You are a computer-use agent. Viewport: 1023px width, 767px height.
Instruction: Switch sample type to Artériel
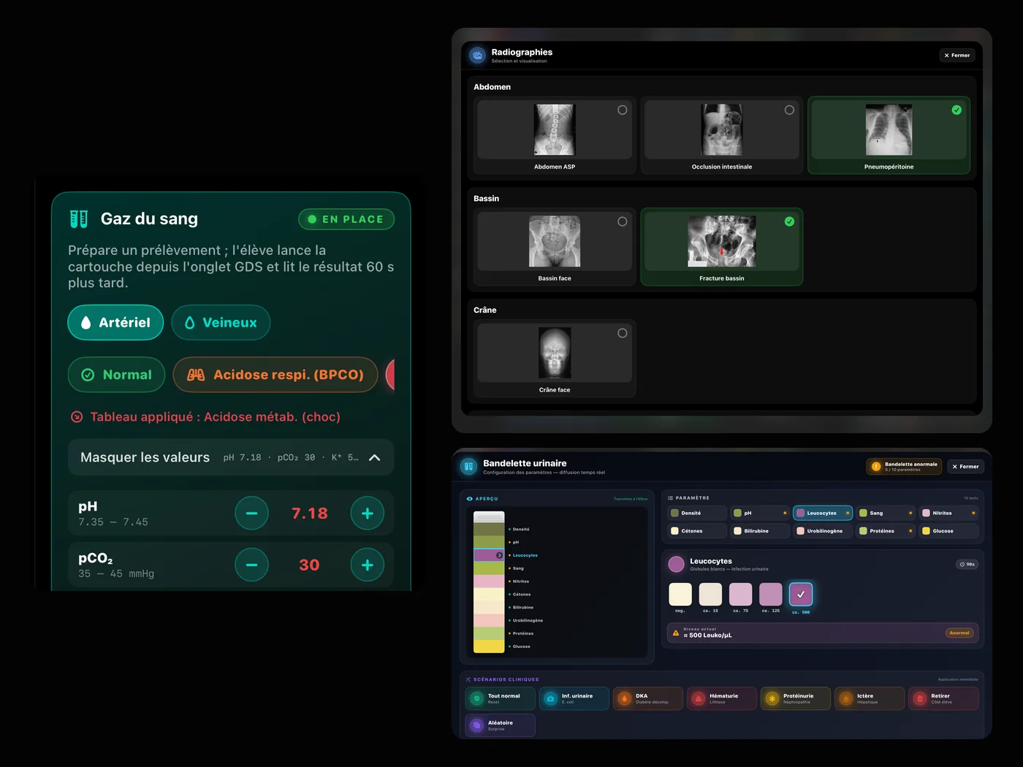(115, 323)
